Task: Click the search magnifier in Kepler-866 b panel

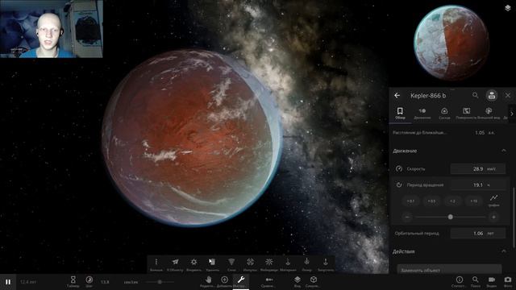Action: click(475, 95)
